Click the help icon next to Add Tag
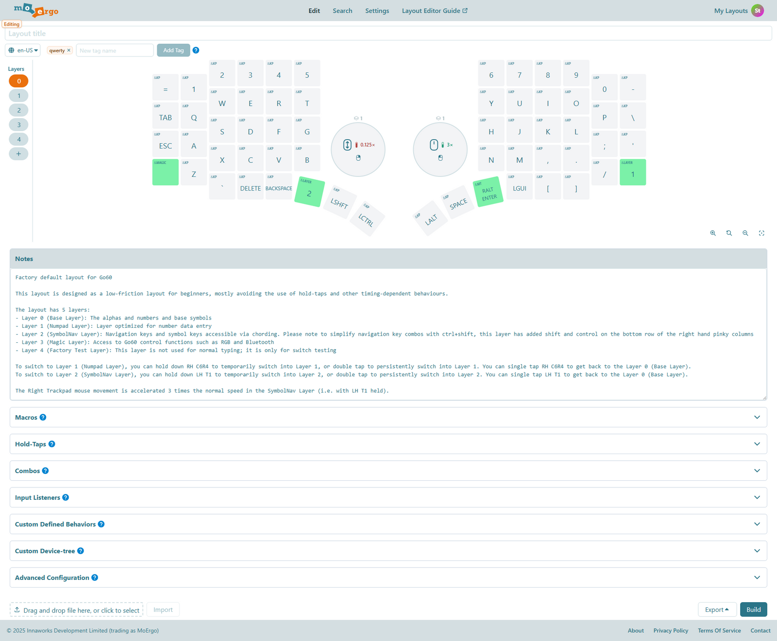Image resolution: width=777 pixels, height=641 pixels. tap(196, 51)
